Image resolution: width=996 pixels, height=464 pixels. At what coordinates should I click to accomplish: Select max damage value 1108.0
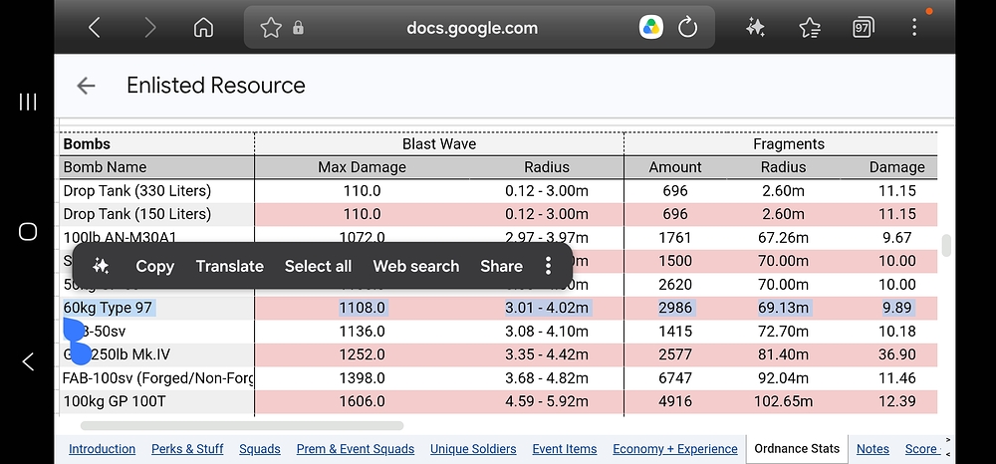click(363, 308)
